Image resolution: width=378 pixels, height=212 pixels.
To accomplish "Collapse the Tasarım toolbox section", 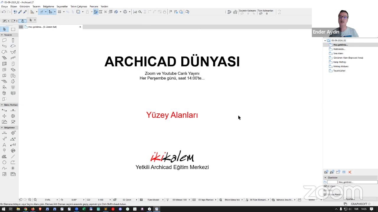I will tap(2, 35).
